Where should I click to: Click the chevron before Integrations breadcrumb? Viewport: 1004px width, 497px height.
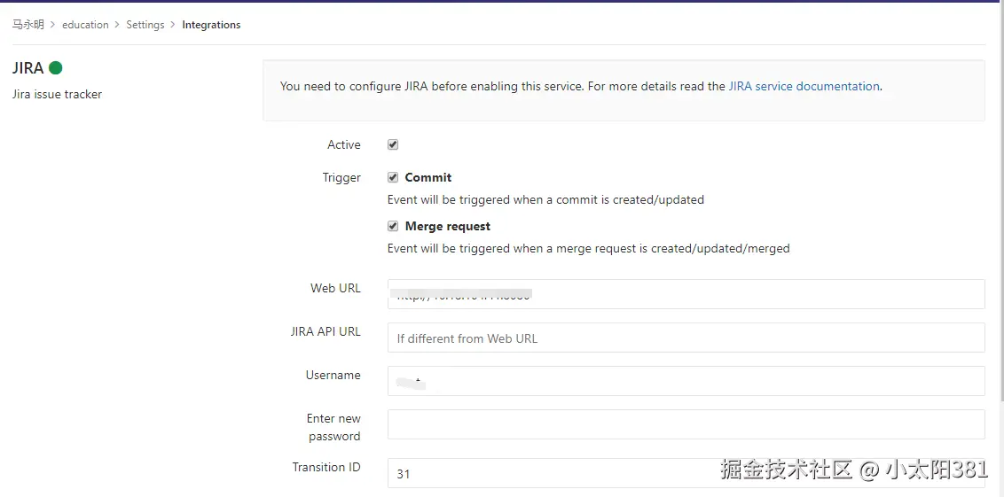click(x=173, y=25)
